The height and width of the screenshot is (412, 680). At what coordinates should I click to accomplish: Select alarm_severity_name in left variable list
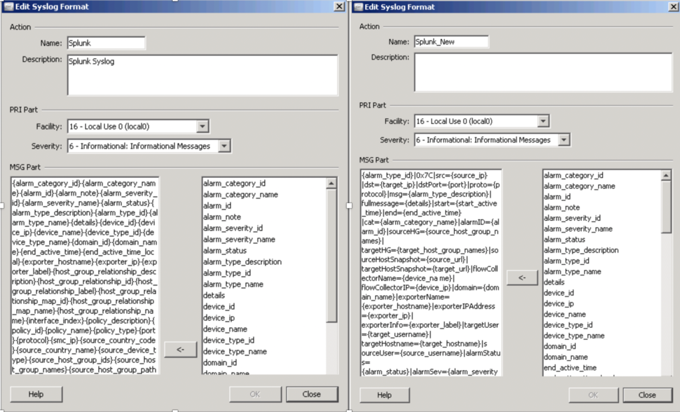click(239, 240)
